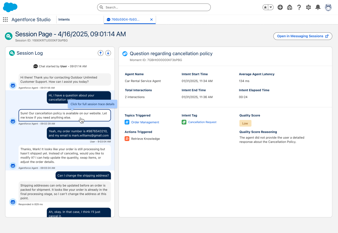The width and height of the screenshot is (338, 233).
Task: Open the Cancellation Request intent tag
Action: (202, 122)
